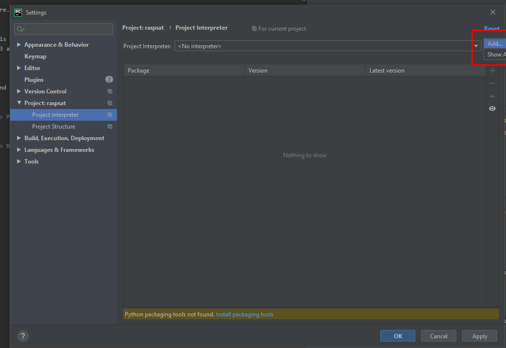Select Add... from the interpreter menu

(x=495, y=43)
